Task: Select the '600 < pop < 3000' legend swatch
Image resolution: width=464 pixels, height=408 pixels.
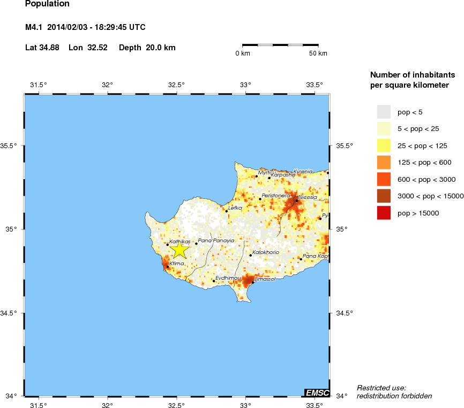Action: coord(384,179)
